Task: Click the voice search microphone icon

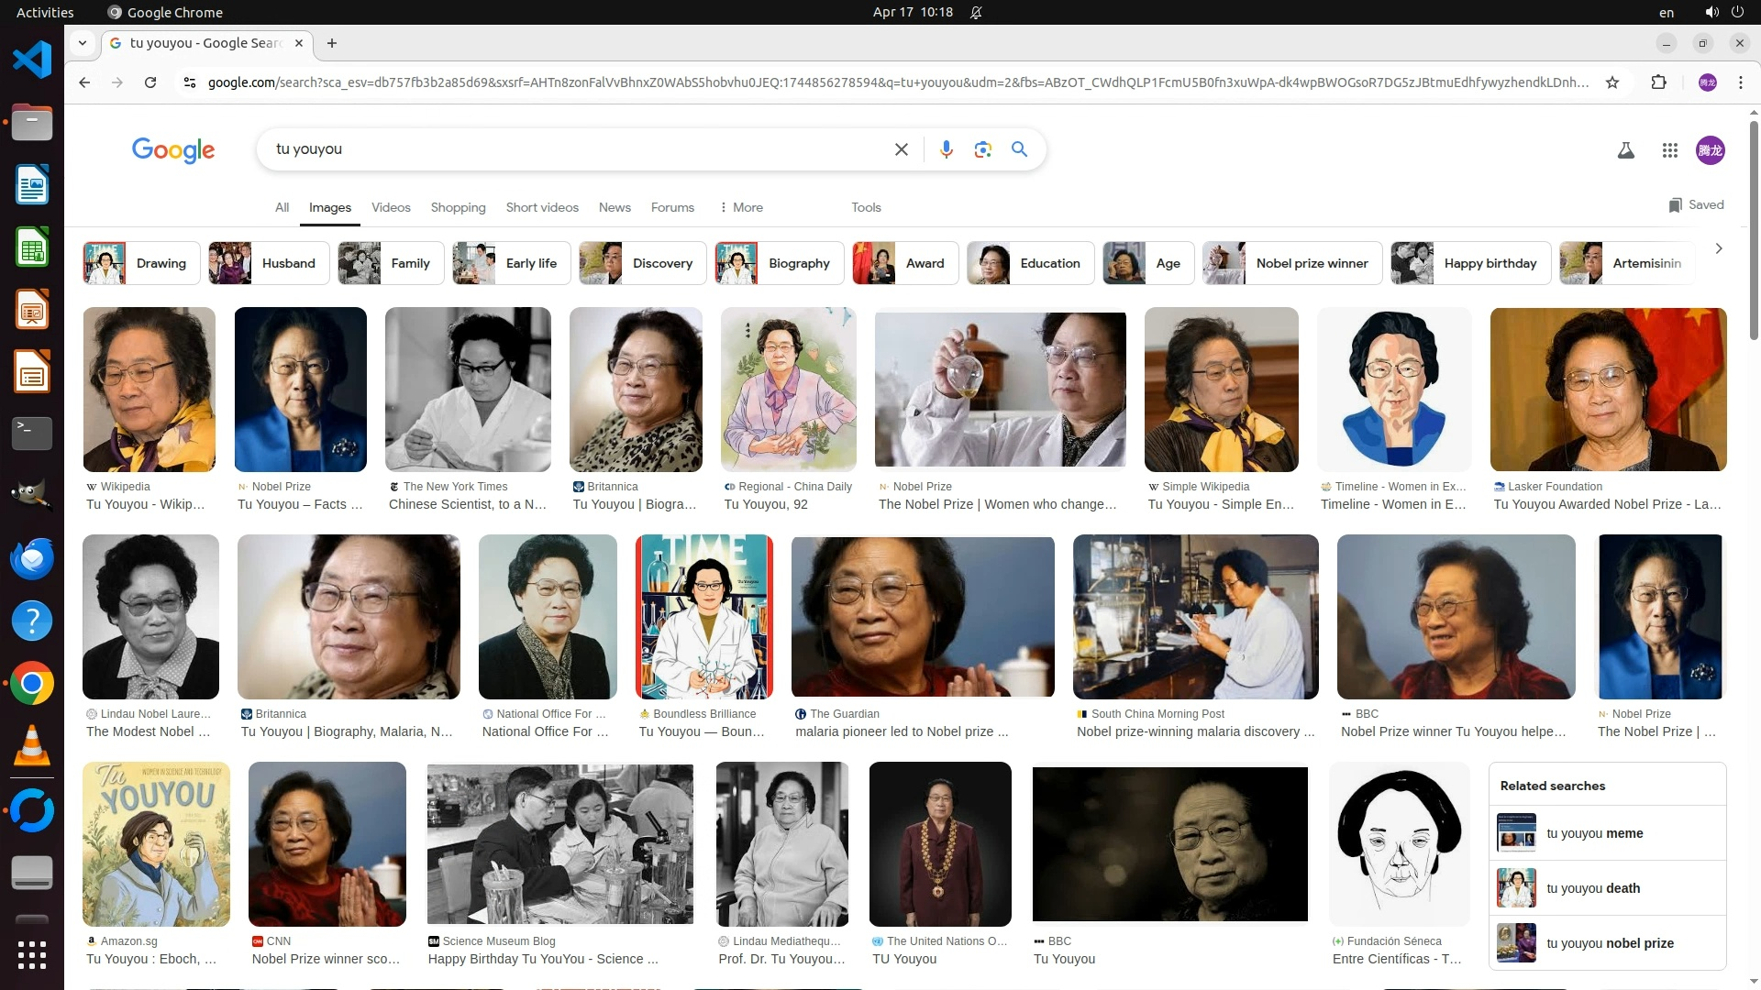Action: (x=946, y=149)
